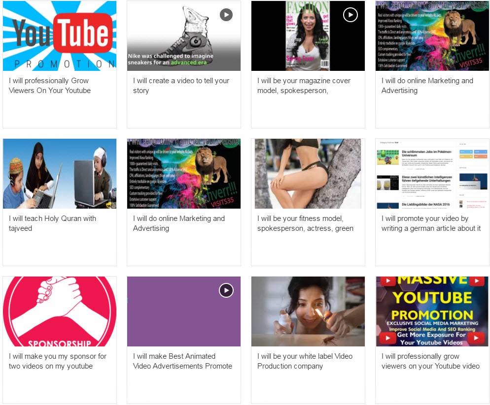Click play icon on purple animated video thumbnail

pyautogui.click(x=226, y=290)
